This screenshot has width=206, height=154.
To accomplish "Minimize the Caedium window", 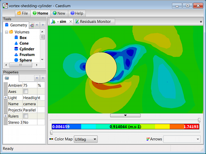I will (x=177, y=6).
